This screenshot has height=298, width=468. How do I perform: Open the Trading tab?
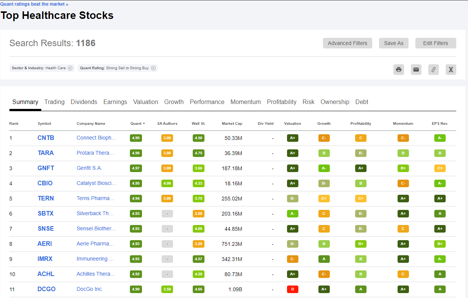(55, 102)
